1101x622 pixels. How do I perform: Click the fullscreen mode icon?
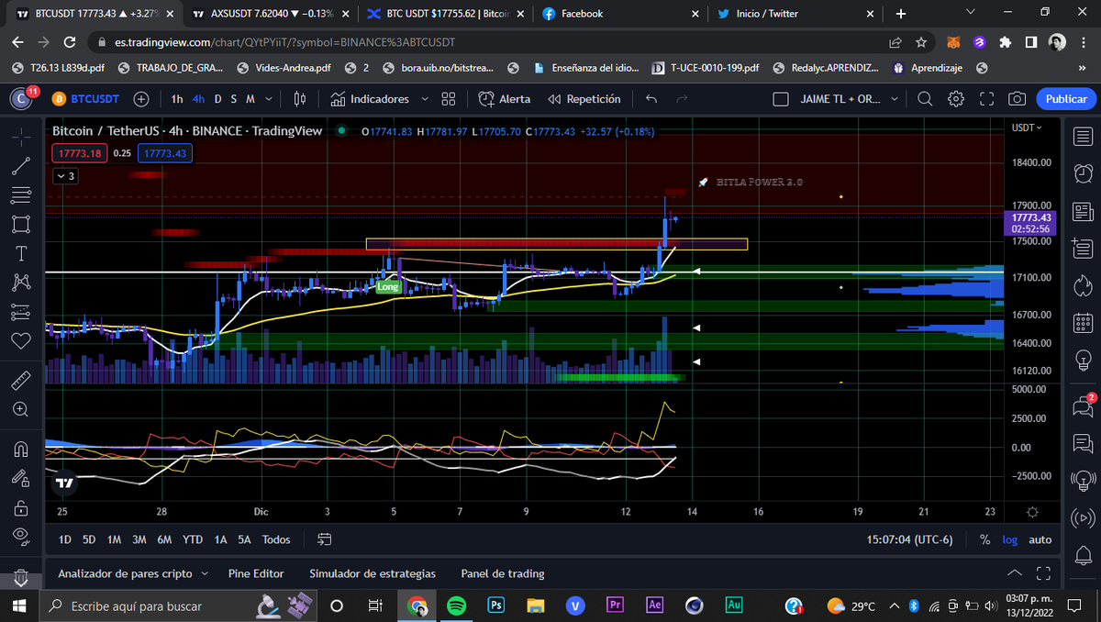987,99
